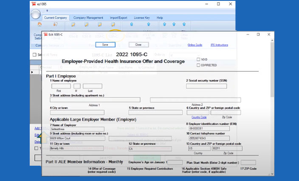Open the License Key tab

pyautogui.click(x=142, y=18)
